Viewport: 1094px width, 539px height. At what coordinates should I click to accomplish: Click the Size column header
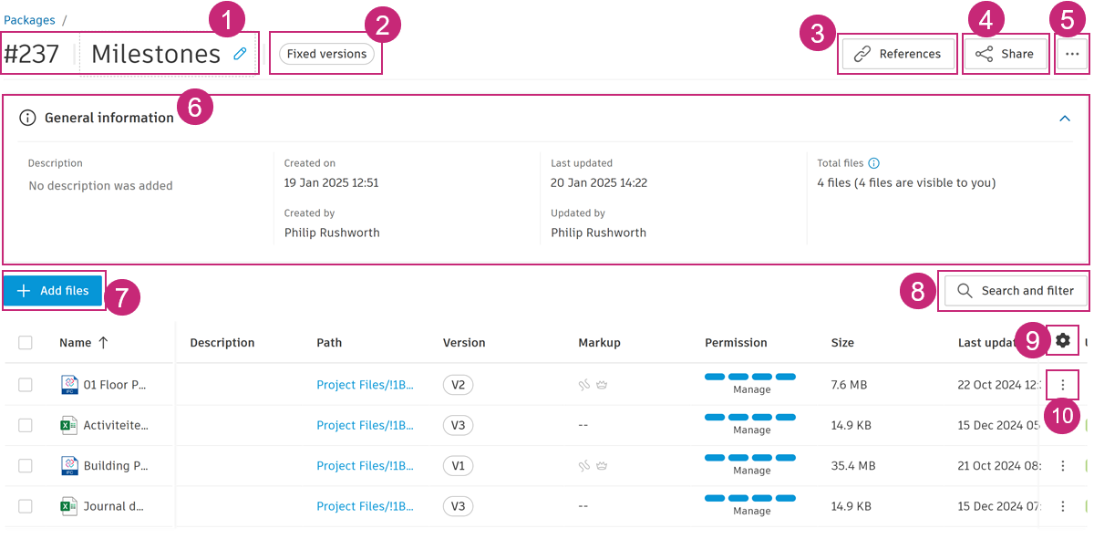click(842, 343)
